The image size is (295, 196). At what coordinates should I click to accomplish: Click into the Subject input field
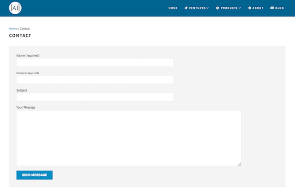coord(94,97)
